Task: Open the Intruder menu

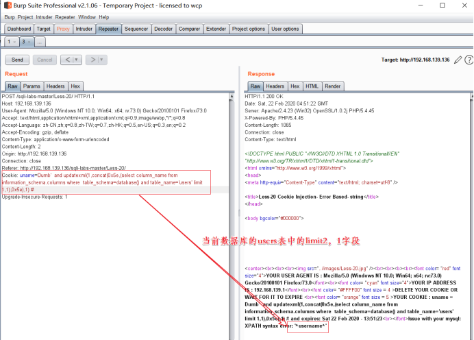Action: tap(44, 17)
